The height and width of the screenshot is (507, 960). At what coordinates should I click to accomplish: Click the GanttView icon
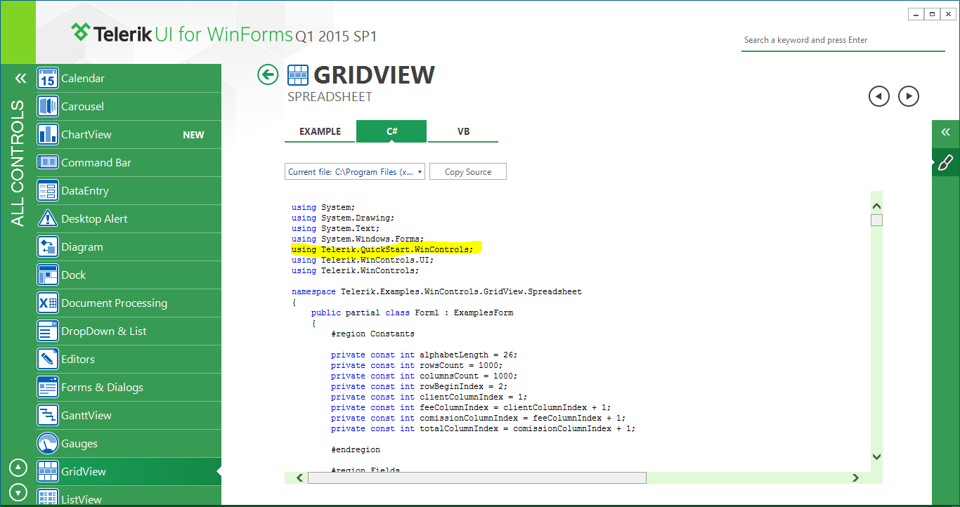click(x=47, y=416)
